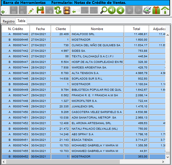
Task: Select the NATALI PALACIO DELVALLE (ML) row
Action: pyautogui.click(x=83, y=129)
